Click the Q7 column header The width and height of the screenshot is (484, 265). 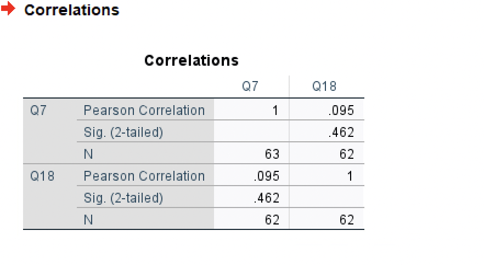tap(250, 87)
